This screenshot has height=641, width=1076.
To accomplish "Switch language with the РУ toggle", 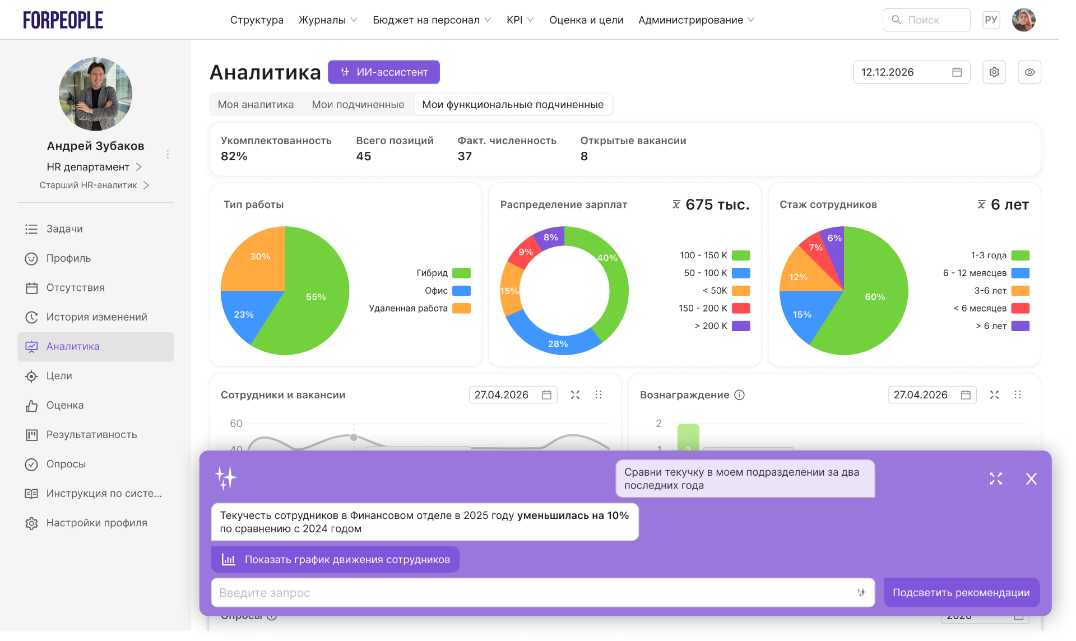I will tap(991, 20).
